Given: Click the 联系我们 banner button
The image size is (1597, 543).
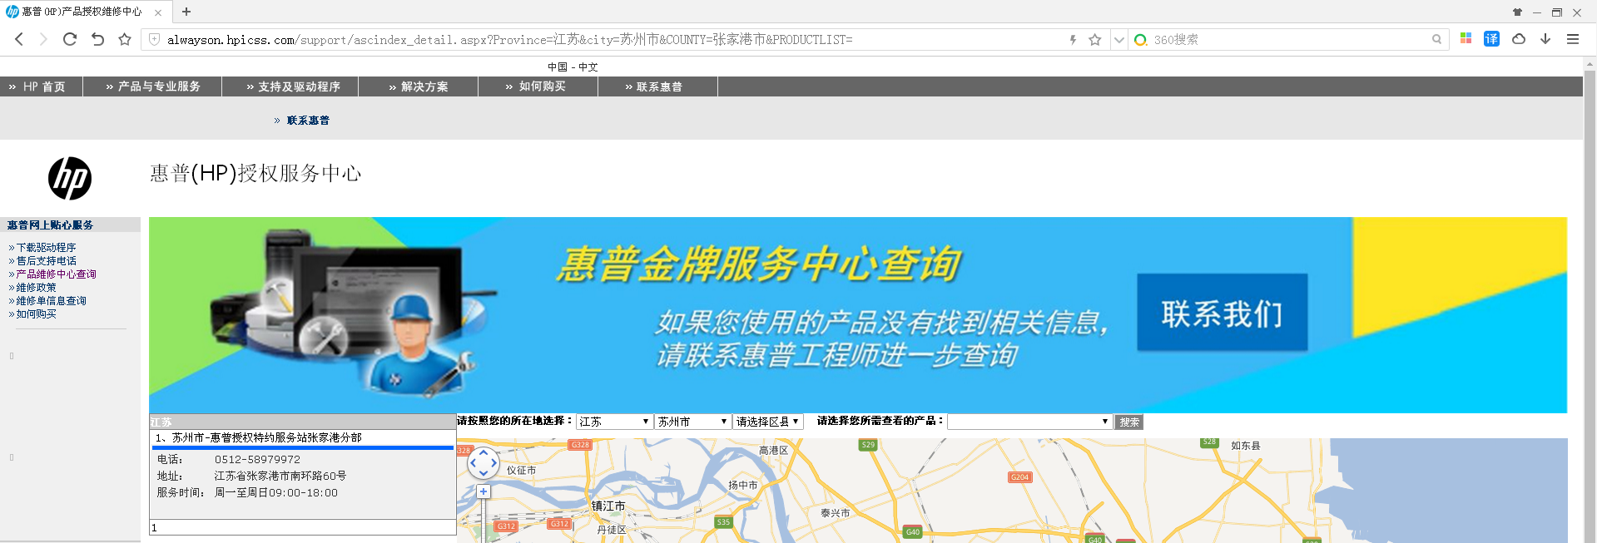Looking at the screenshot, I should [1222, 313].
